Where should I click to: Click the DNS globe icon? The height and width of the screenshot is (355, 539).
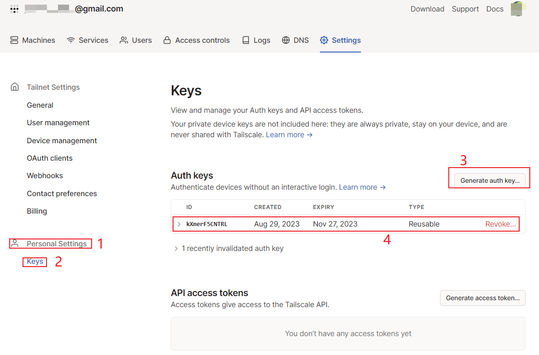(286, 41)
